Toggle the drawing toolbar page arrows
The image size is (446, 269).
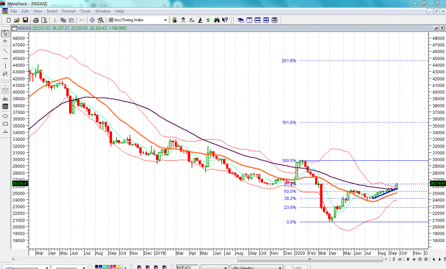(5, 89)
